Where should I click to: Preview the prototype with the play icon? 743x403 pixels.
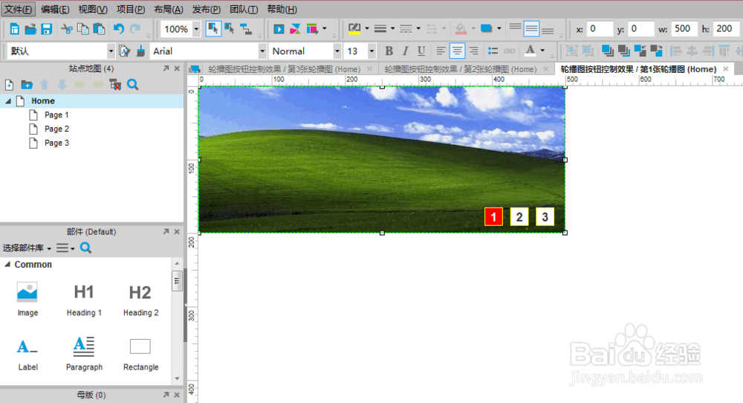279,29
